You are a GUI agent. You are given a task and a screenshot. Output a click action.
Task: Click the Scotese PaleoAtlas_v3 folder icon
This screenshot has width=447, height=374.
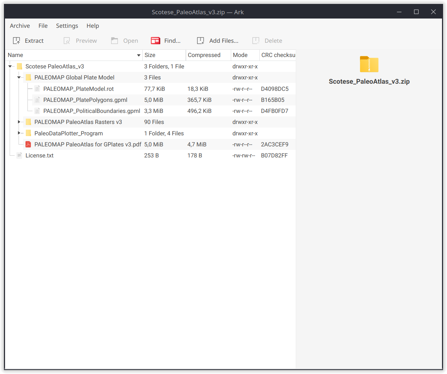(x=20, y=66)
